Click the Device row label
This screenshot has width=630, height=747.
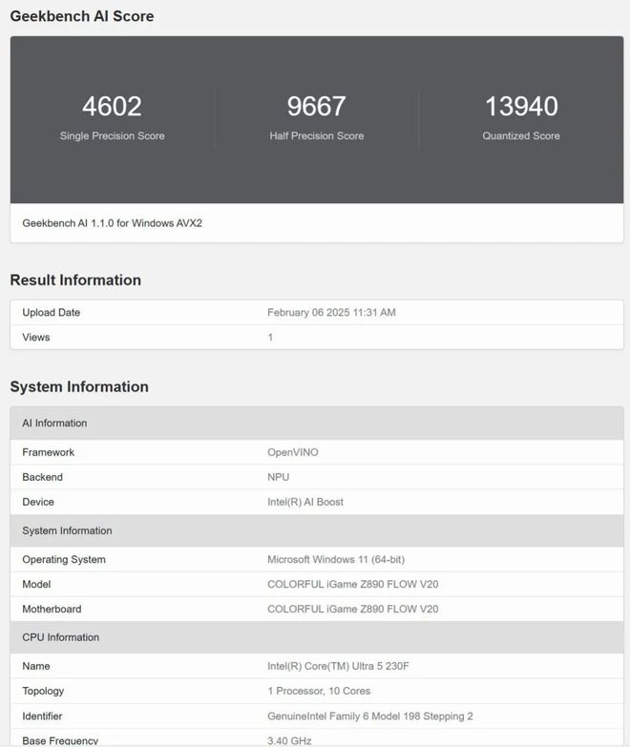[x=38, y=502]
